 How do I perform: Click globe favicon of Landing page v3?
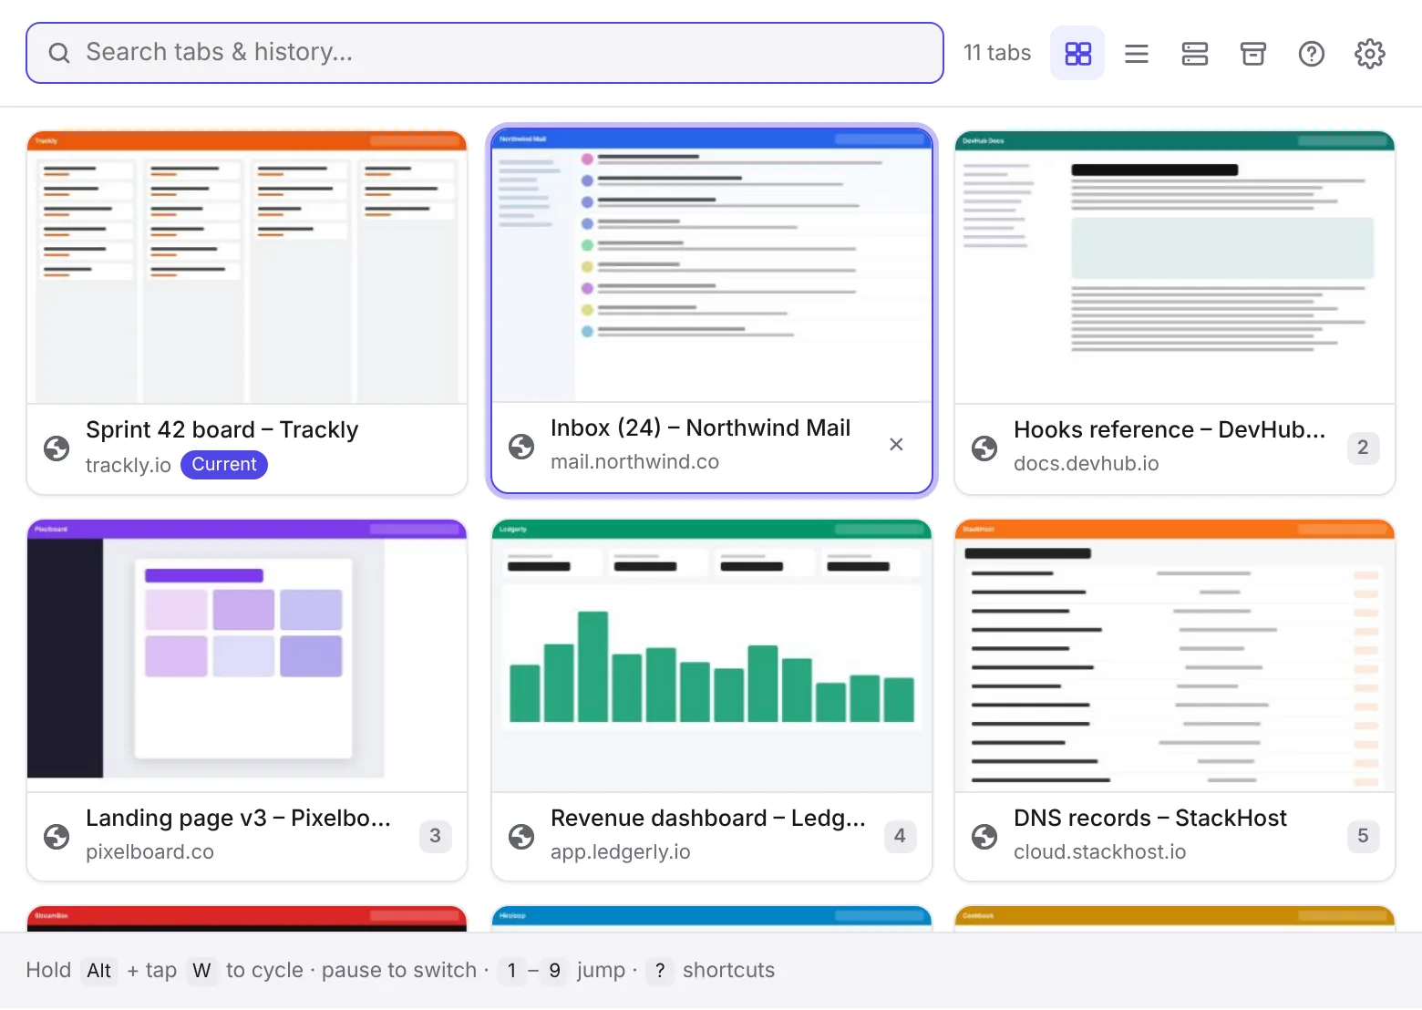(57, 836)
